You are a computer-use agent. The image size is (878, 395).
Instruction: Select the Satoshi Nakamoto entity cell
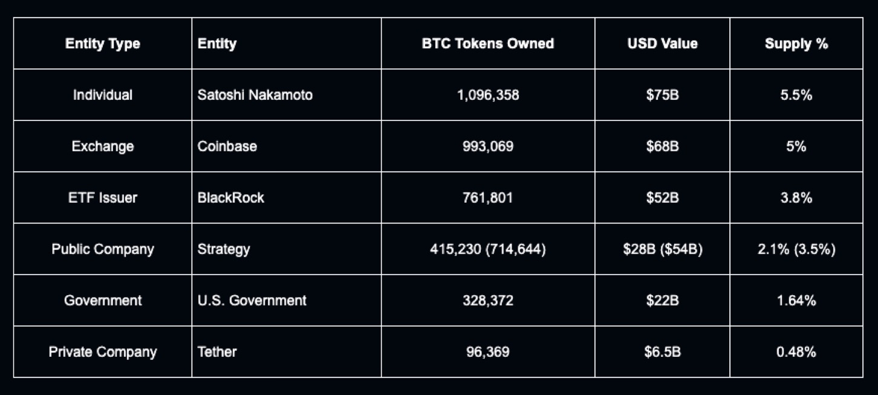pyautogui.click(x=255, y=95)
